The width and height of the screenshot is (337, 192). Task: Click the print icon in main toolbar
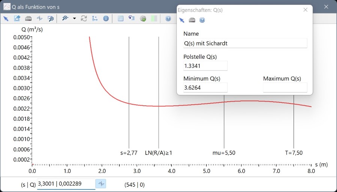click(28, 18)
